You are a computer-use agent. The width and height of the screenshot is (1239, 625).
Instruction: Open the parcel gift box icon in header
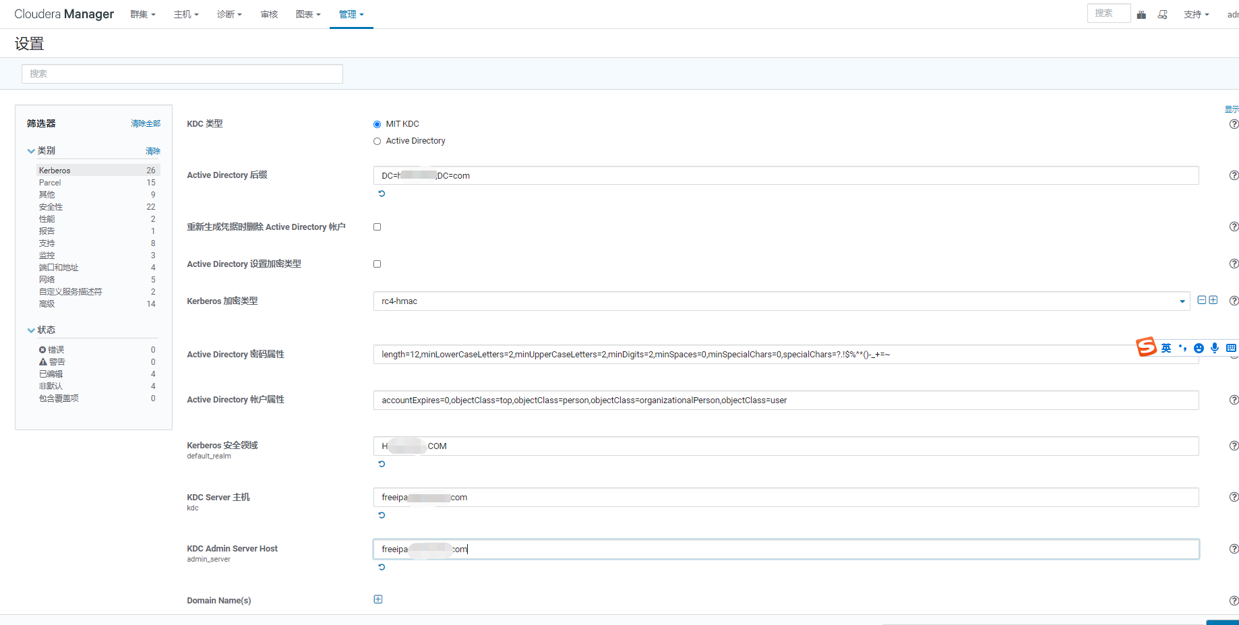pos(1141,14)
